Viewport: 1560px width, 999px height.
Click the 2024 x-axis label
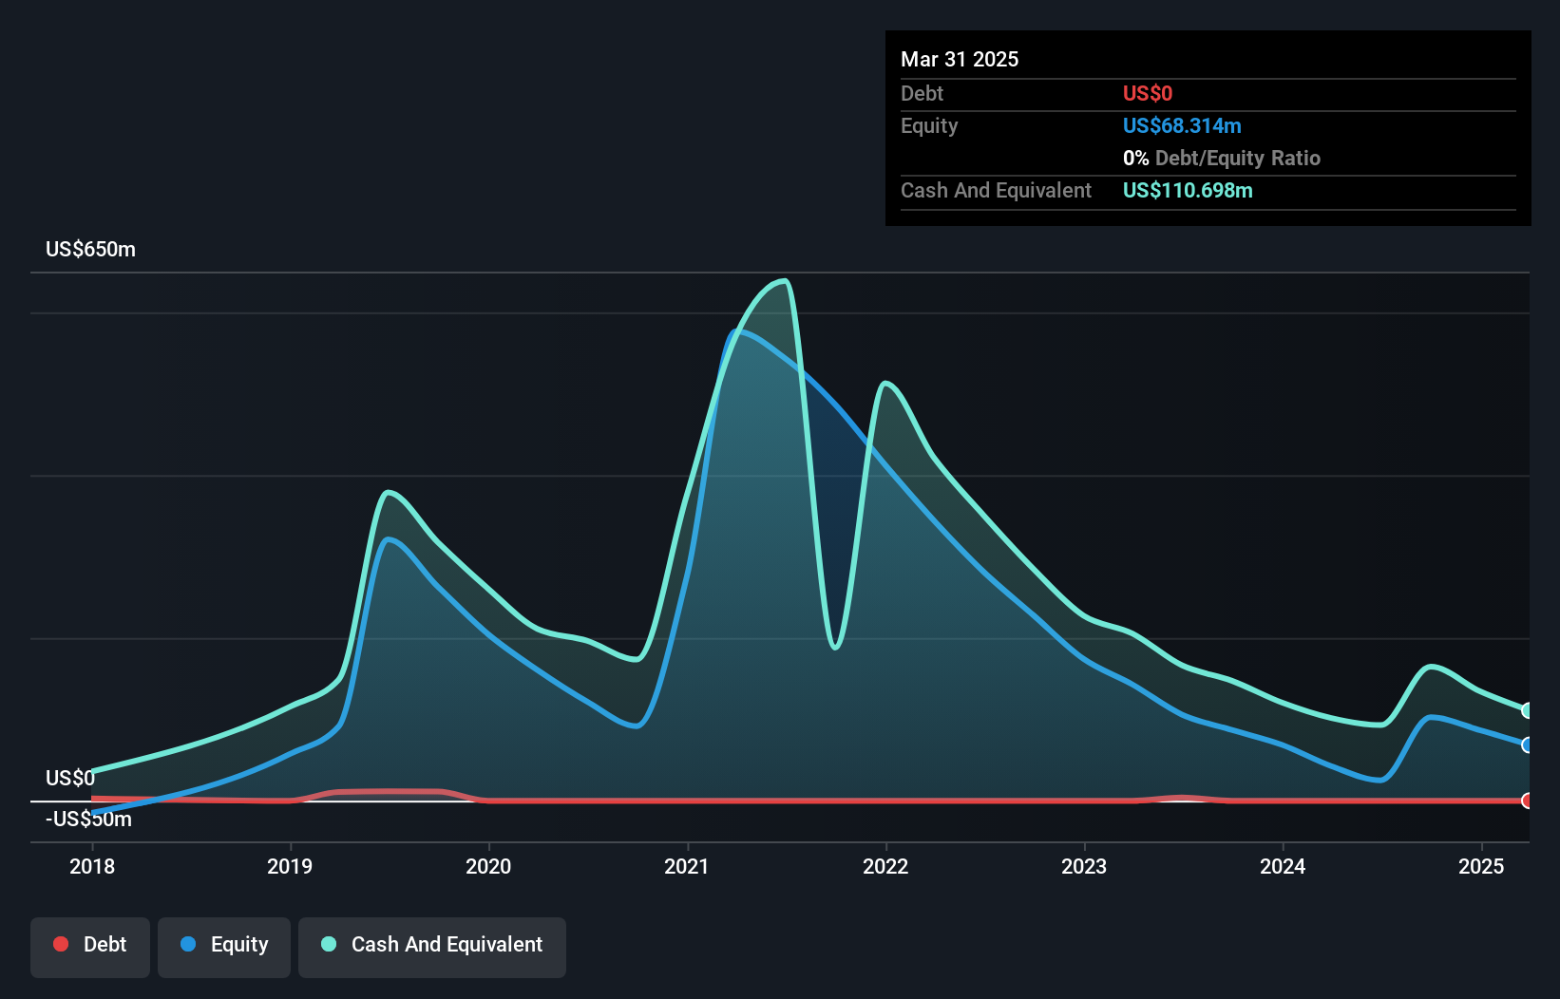1283,866
